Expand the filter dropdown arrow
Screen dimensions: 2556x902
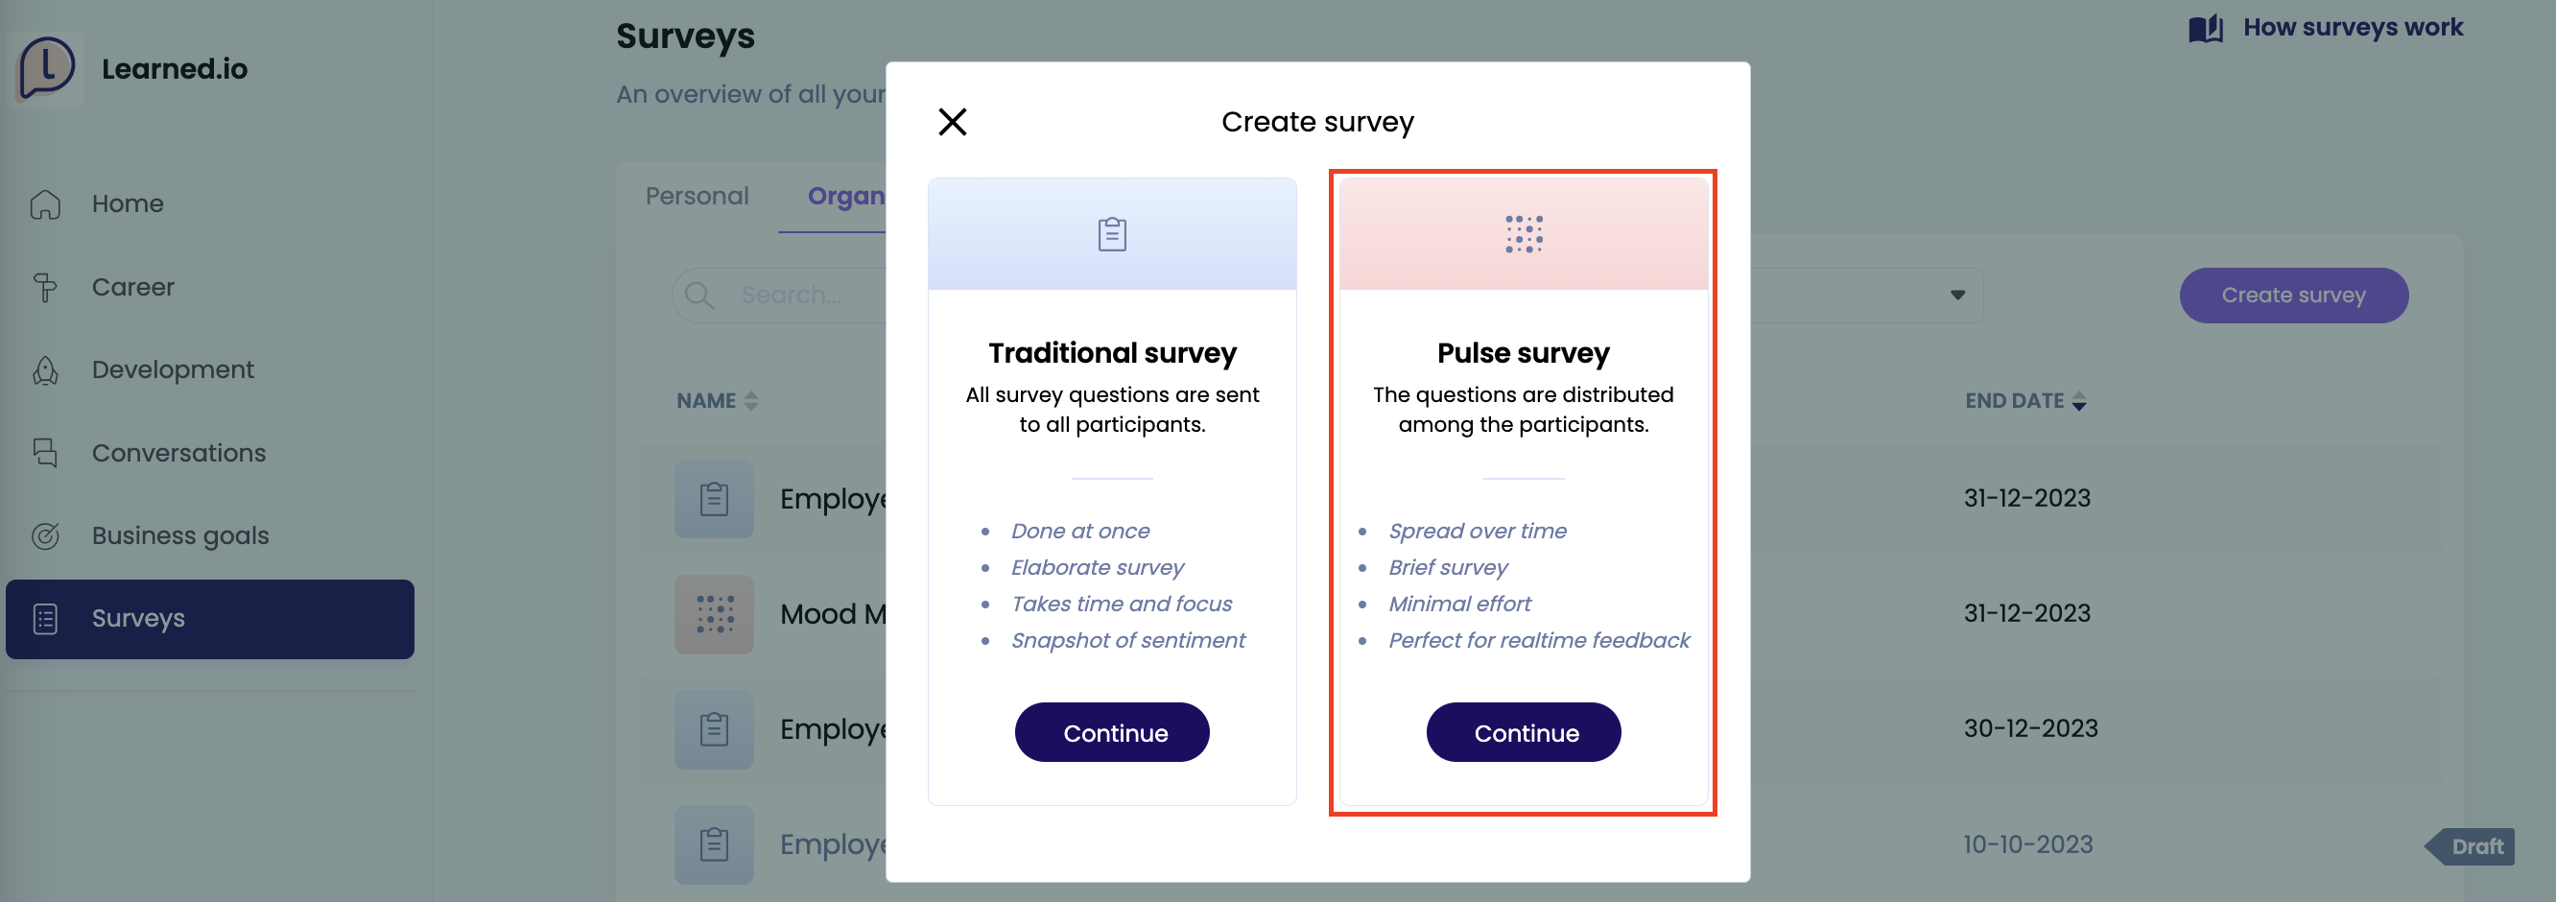click(x=1956, y=295)
